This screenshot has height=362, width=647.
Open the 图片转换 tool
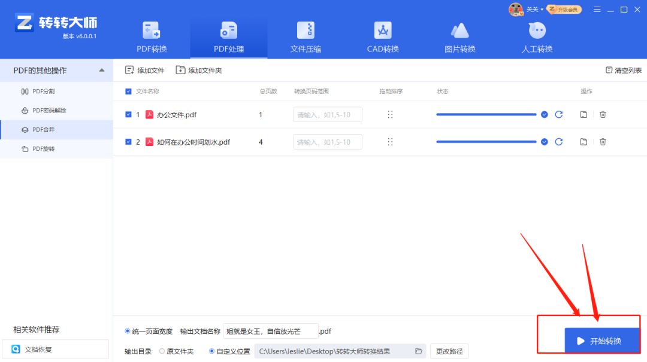[459, 36]
